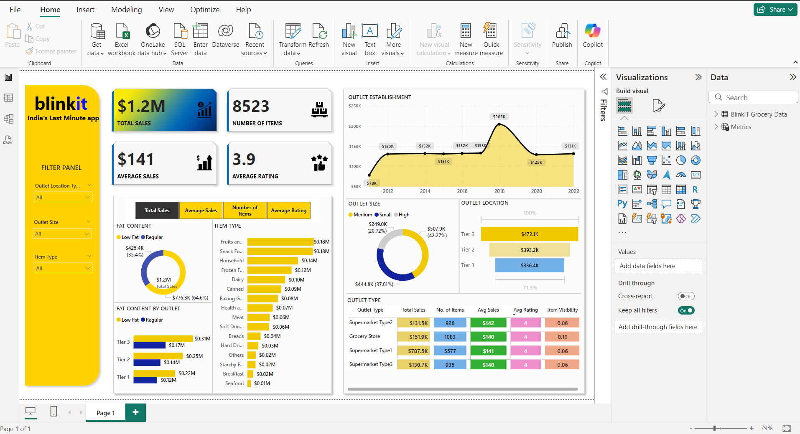Choose the Funnel visual icon
The width and height of the screenshot is (800, 434).
652,160
